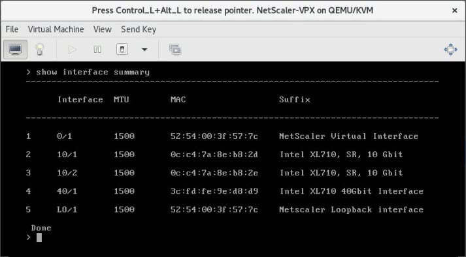Screen dimensions: 466x257
Task: Click the Shut down power button icon
Action: pos(122,50)
